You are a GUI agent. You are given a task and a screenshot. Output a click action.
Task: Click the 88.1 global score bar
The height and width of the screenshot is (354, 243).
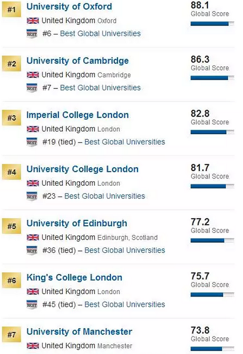[212, 24]
